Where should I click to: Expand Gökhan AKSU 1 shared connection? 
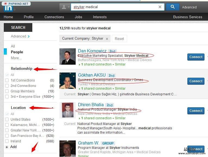95,89
